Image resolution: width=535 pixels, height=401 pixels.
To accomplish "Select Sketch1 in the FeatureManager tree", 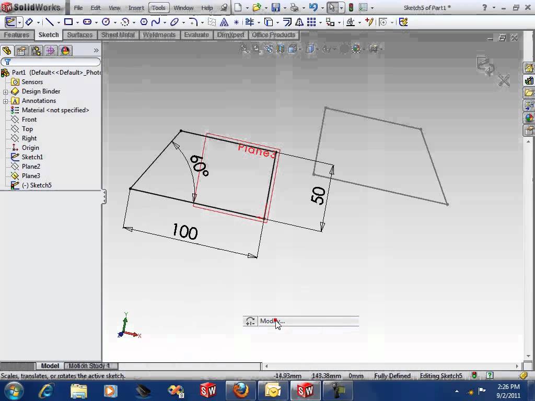I will [x=32, y=157].
